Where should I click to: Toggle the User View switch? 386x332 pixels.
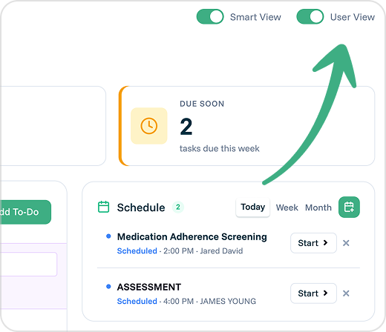click(x=310, y=17)
